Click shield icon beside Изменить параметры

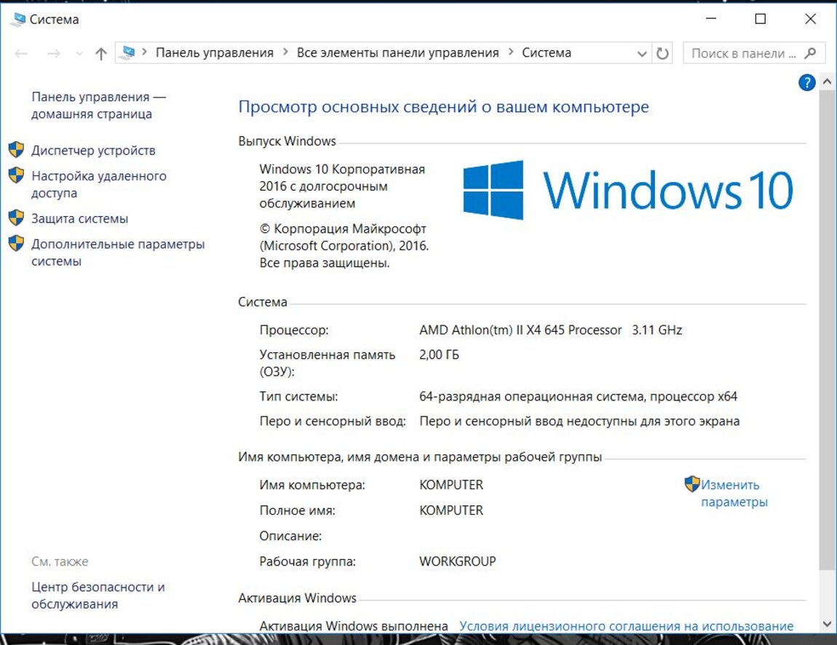click(691, 485)
